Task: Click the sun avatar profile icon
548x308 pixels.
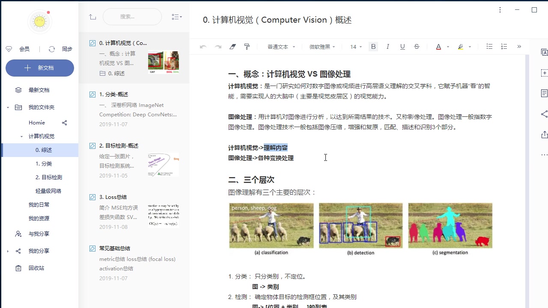Action: coord(39,21)
